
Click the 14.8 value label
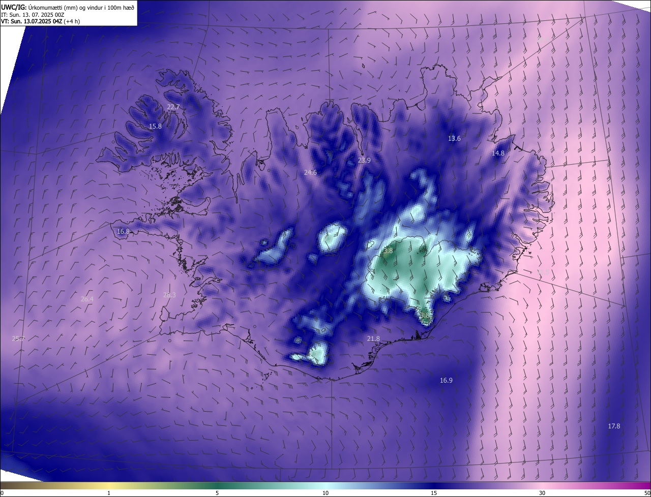pyautogui.click(x=498, y=153)
